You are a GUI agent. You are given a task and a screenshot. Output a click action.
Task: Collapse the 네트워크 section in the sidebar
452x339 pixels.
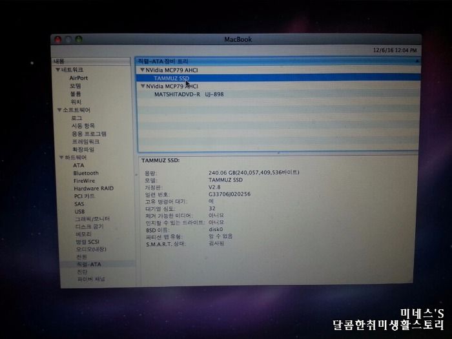(58, 70)
